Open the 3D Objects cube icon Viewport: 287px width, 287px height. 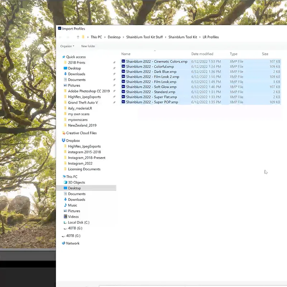[x=65, y=182]
